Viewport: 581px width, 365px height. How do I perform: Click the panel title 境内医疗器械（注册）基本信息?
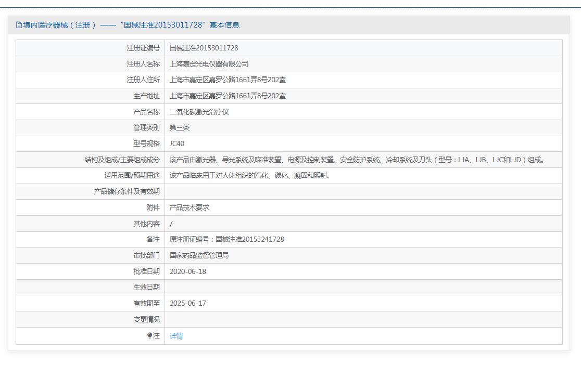[x=131, y=25]
